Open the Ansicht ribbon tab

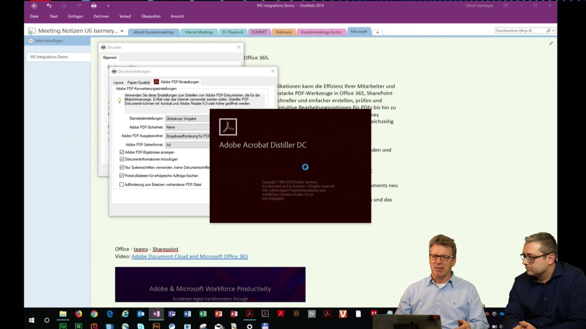pos(177,16)
